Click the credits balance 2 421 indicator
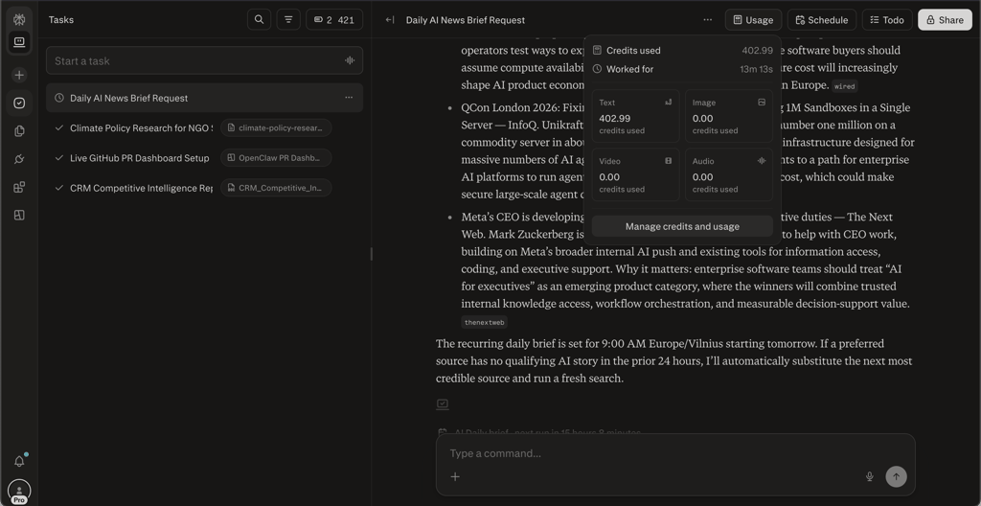The height and width of the screenshot is (506, 981). point(334,19)
